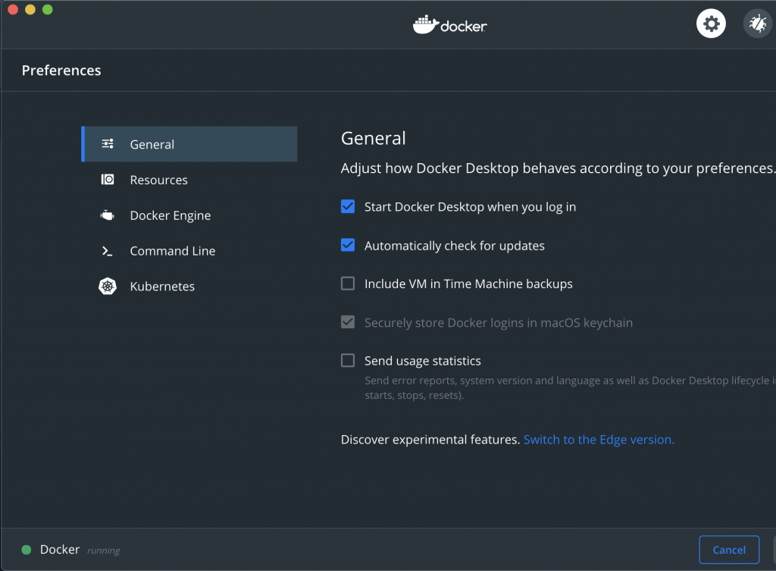Image resolution: width=776 pixels, height=571 pixels.
Task: Click the Docker Engine icon
Action: click(x=108, y=215)
